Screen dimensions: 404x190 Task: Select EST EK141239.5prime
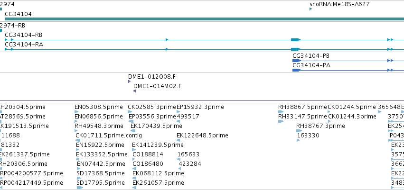click(x=158, y=145)
